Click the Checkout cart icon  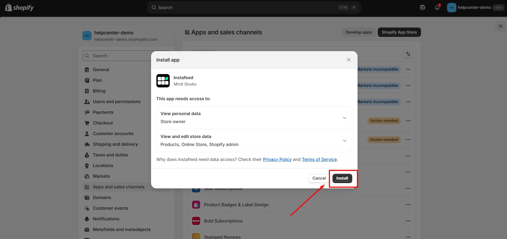87,123
